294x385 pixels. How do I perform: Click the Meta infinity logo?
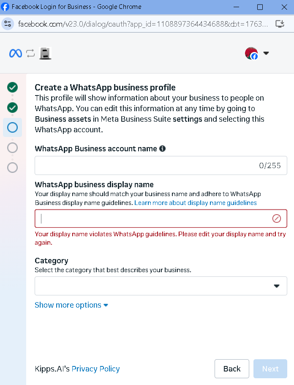(16, 53)
